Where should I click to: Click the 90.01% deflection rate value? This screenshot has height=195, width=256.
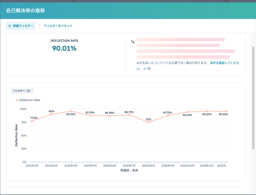point(64,49)
